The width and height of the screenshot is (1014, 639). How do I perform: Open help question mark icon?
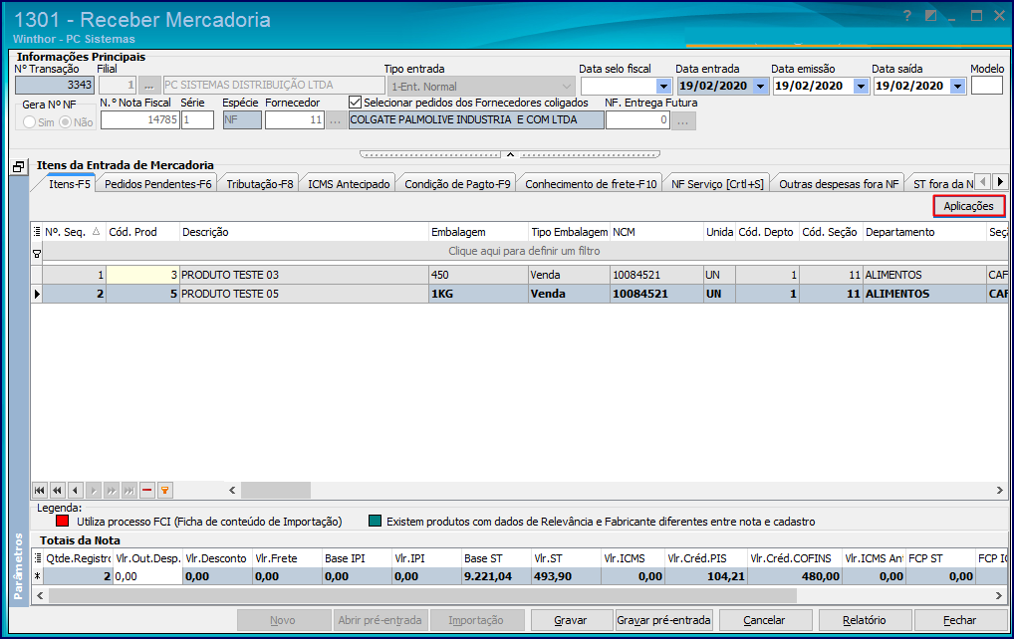(x=906, y=16)
